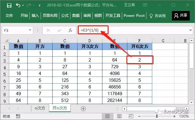Switch to Normal view icon
The image size is (195, 120).
[107, 116]
